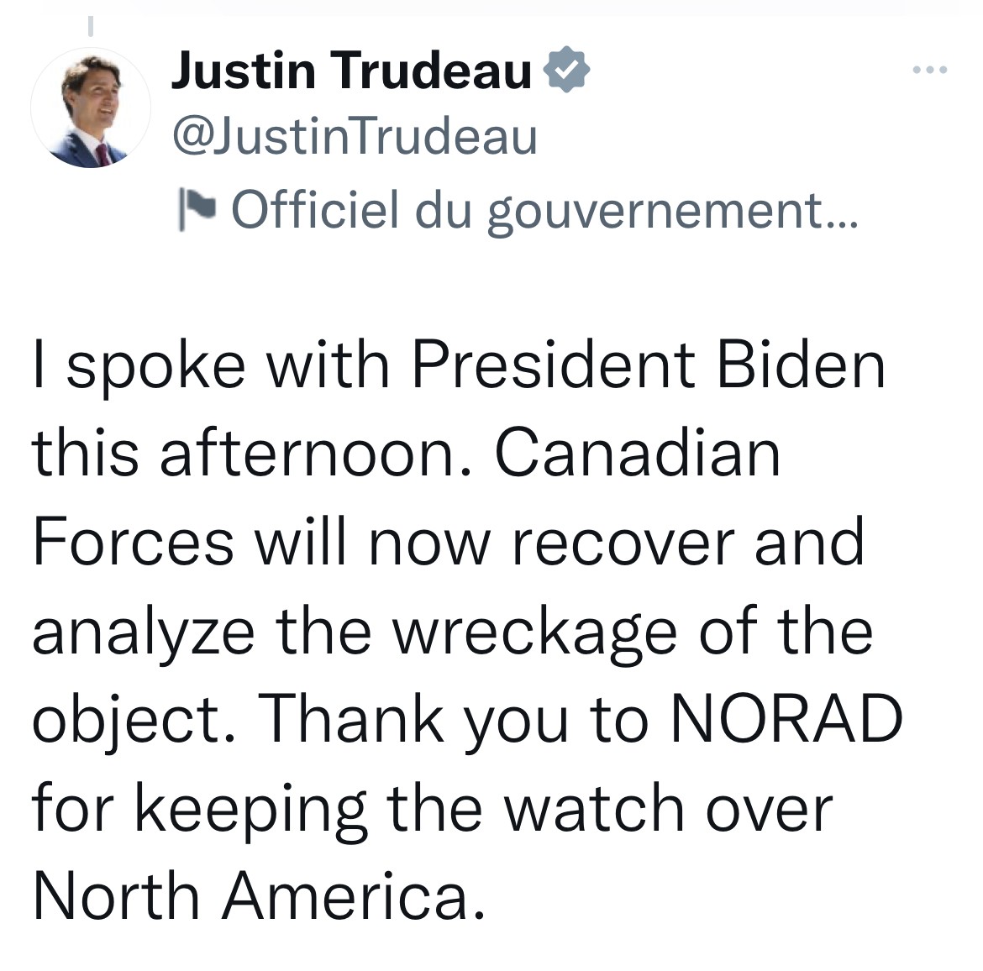Open the three-dot more options menu

click(930, 70)
